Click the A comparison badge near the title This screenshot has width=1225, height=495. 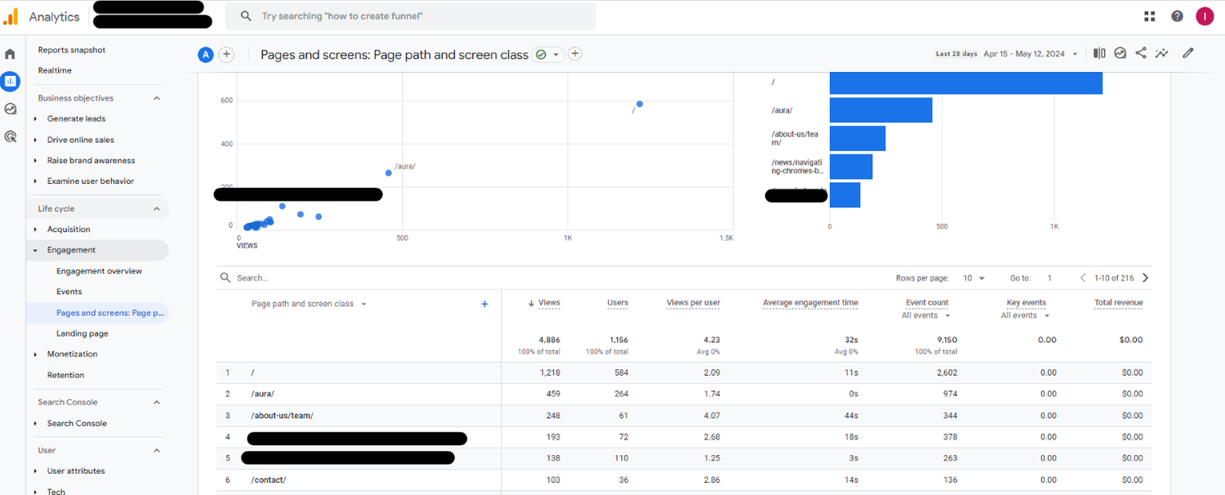pos(206,54)
